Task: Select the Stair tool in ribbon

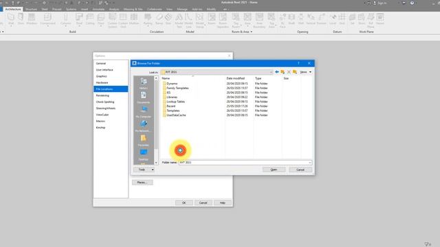Action: pyautogui.click(x=168, y=19)
